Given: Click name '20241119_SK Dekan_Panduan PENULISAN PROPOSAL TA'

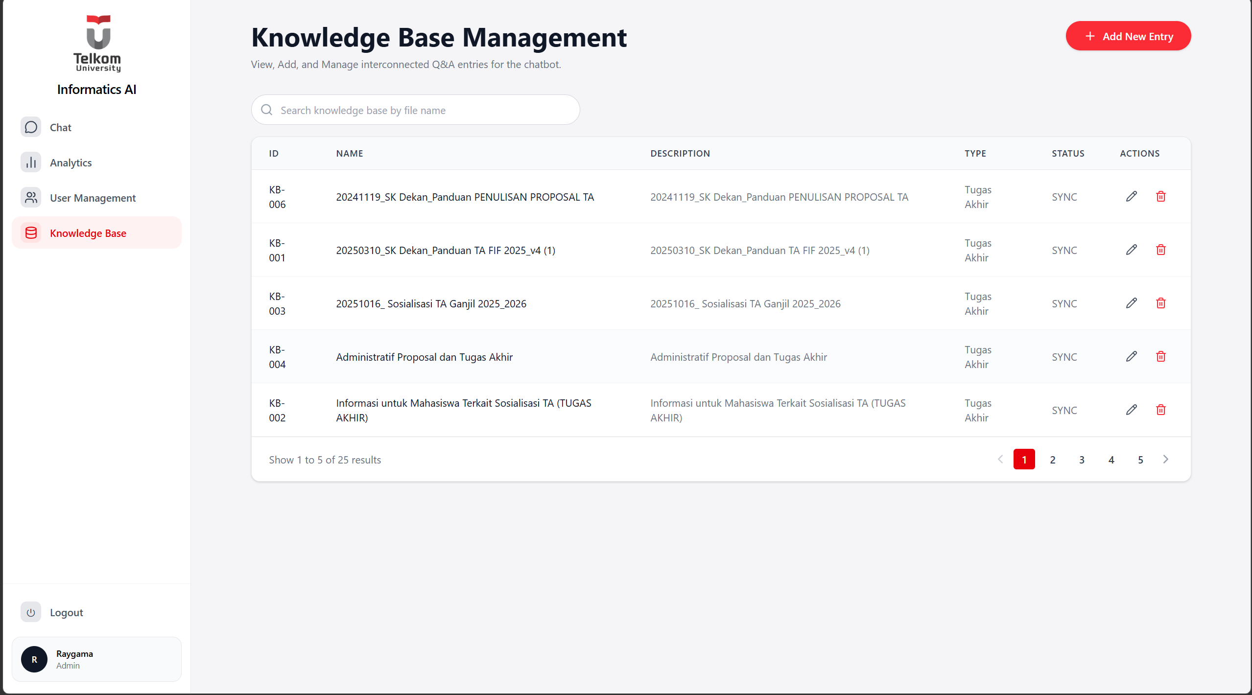Looking at the screenshot, I should 465,197.
